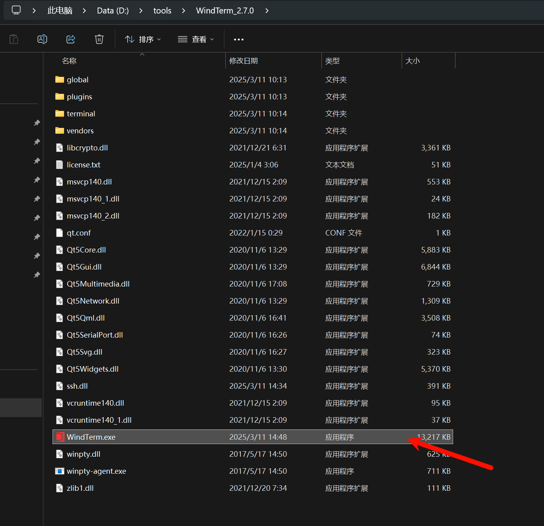Click the 711 KB size of winpty-agent.exe
Image resolution: width=544 pixels, height=526 pixels.
(x=439, y=471)
